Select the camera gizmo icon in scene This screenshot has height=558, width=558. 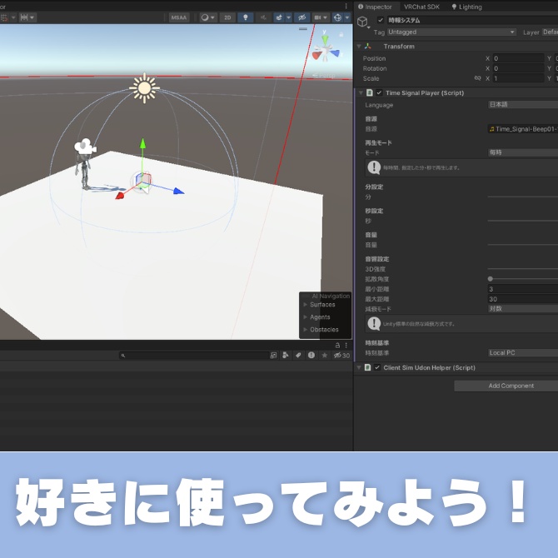(85, 147)
